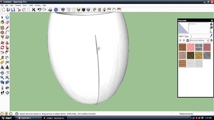Choose the Scale tool
This screenshot has height=120, width=214.
coord(2,52)
